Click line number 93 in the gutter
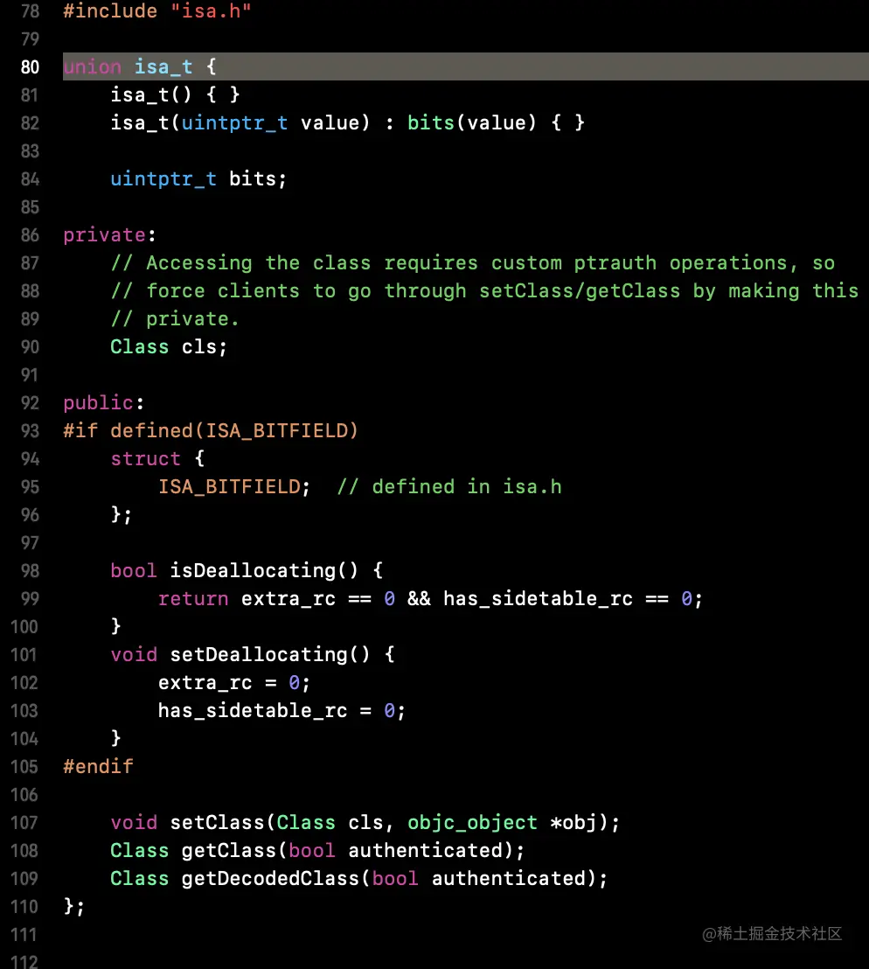 click(30, 431)
